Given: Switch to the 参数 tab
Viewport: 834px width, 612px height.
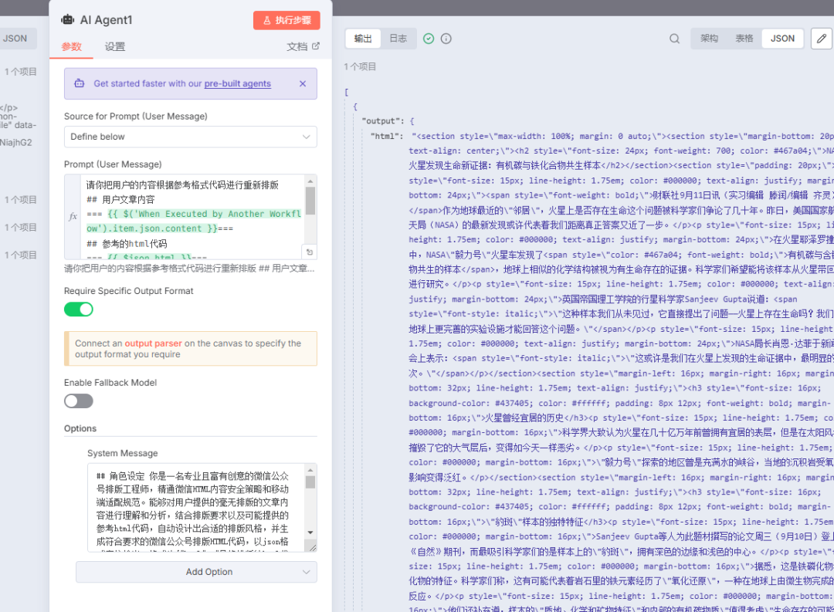Looking at the screenshot, I should tap(71, 46).
